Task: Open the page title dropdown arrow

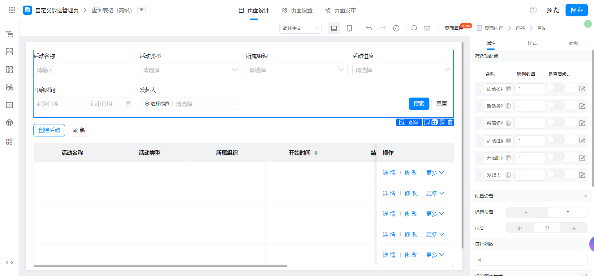Action: pos(141,10)
